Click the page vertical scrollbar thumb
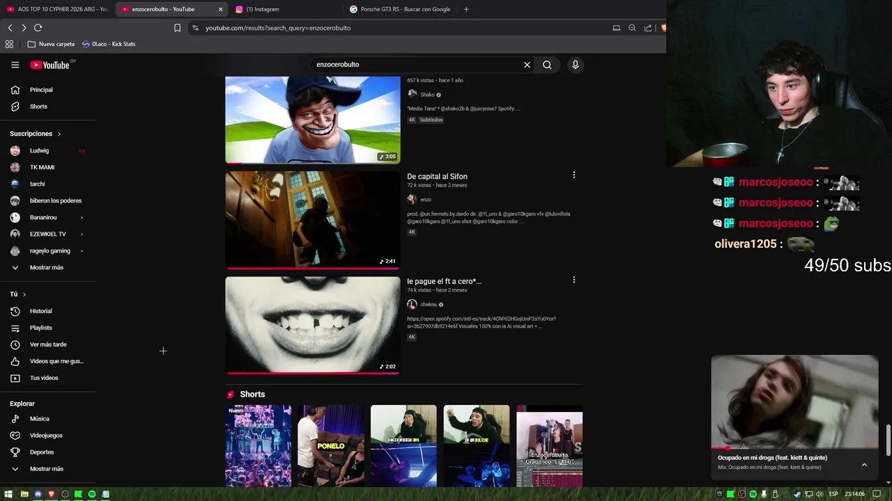Screen dimensions: 892x501 (888, 439)
